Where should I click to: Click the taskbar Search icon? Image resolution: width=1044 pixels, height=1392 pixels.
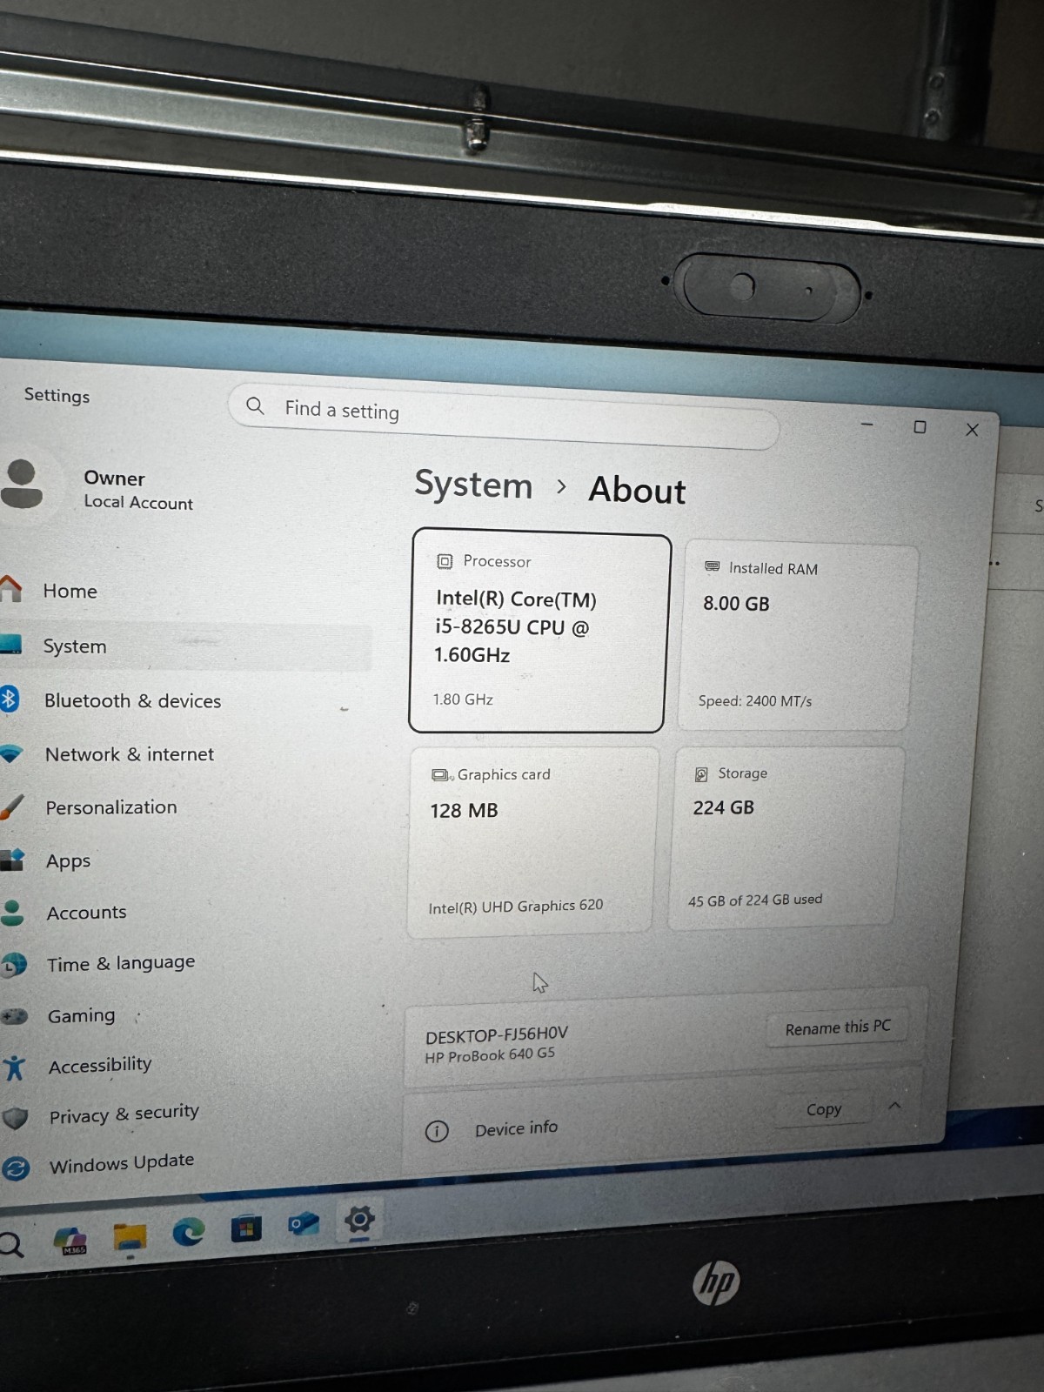tap(11, 1244)
